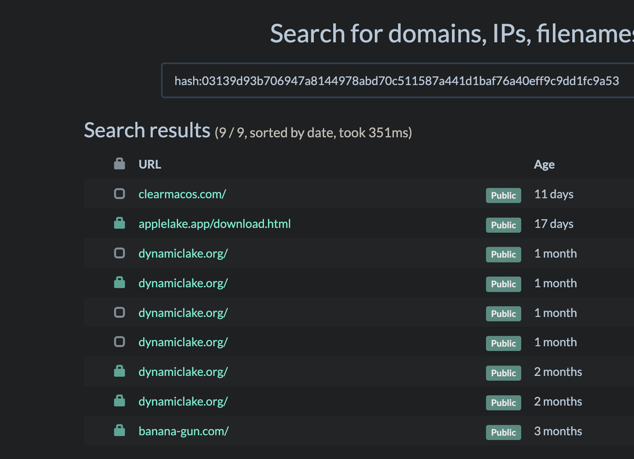Click the Public badge for clearmacos.com
This screenshot has width=634, height=459.
[503, 195]
